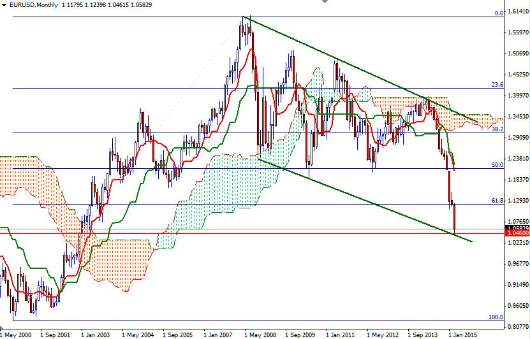Click the 61.8 Fibonacci level label
This screenshot has width=530, height=339.
click(497, 201)
